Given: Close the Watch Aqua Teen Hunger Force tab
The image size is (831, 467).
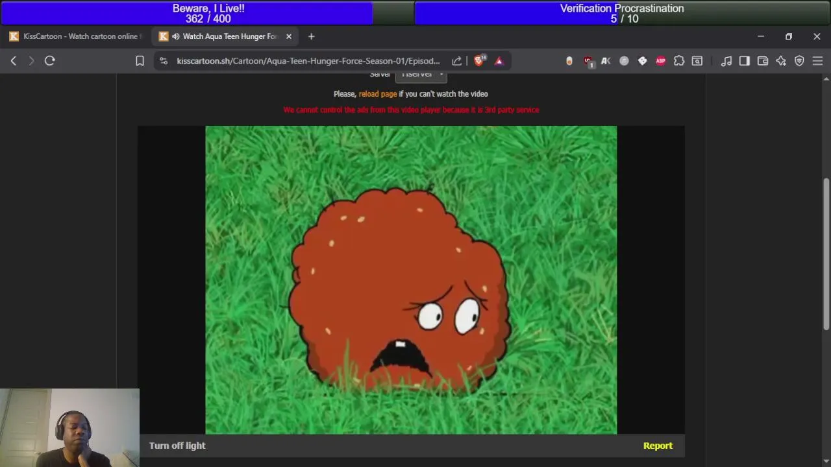Looking at the screenshot, I should [x=289, y=36].
